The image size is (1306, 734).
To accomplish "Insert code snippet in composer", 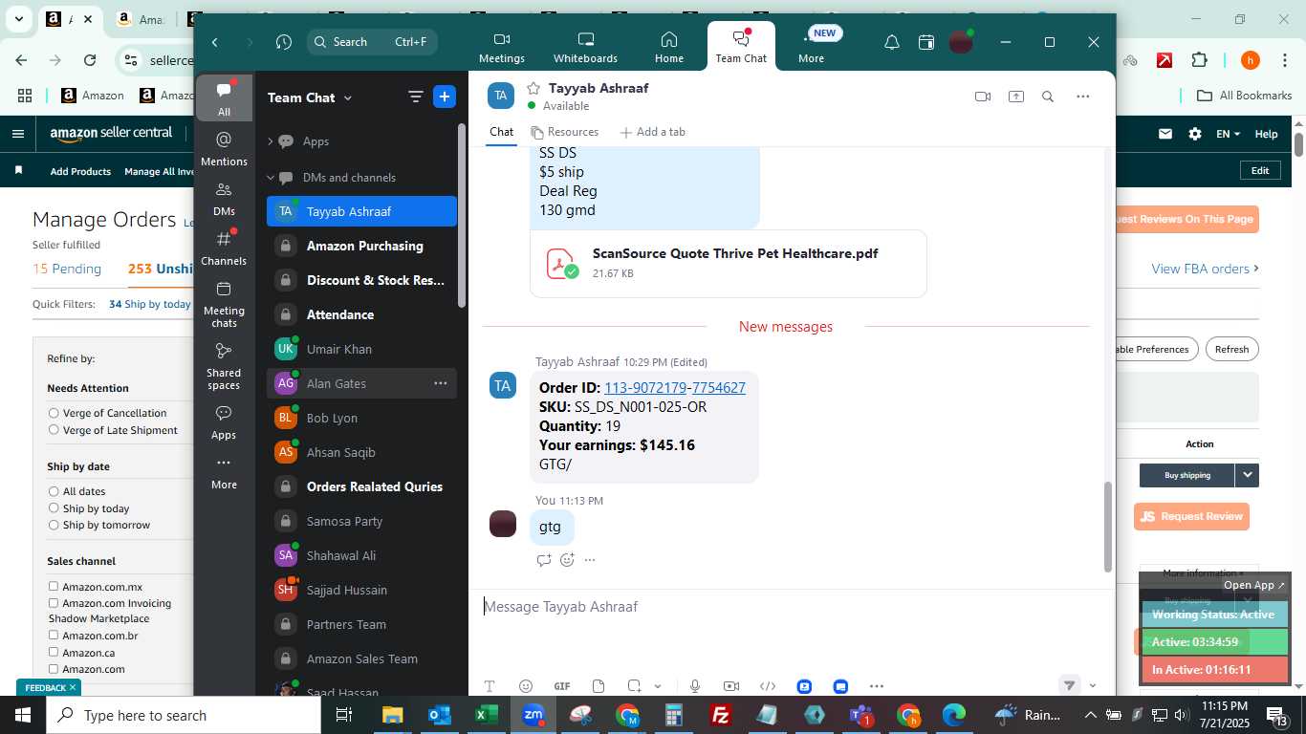I will 768,686.
